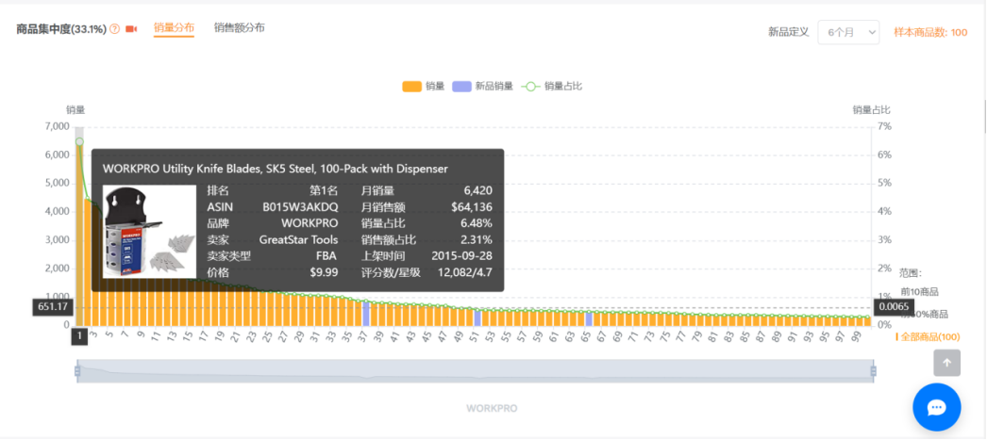This screenshot has width=987, height=440.
Task: Click the WORKPRO knife blades product thumbnail
Action: point(137,232)
